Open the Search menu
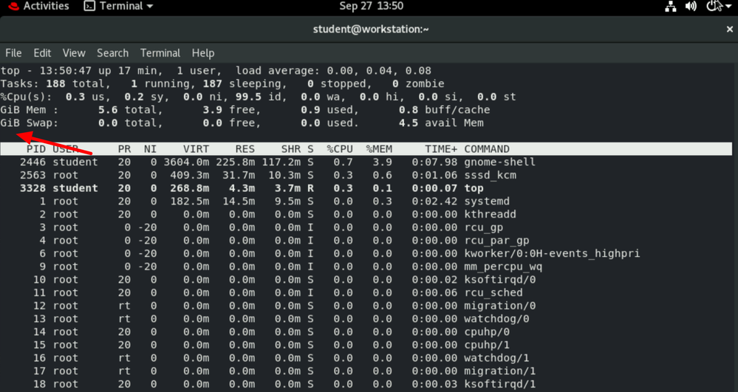Screen dimensions: 738x392 [x=112, y=53]
